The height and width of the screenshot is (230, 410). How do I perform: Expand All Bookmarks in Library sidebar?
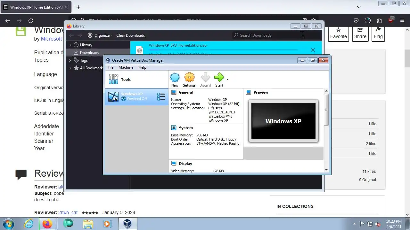(x=70, y=68)
